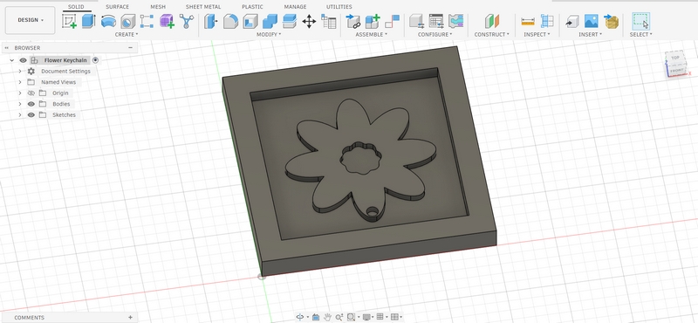Collapse the Flower Keychain root node
The image size is (698, 323).
(12, 60)
